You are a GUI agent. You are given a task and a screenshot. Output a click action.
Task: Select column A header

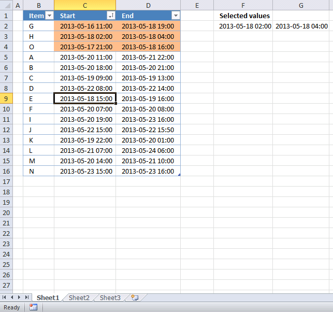[18, 5]
